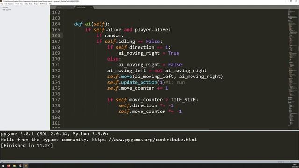Open the File menu
Image resolution: width=299 pixels, height=168 pixels.
tap(2, 4)
